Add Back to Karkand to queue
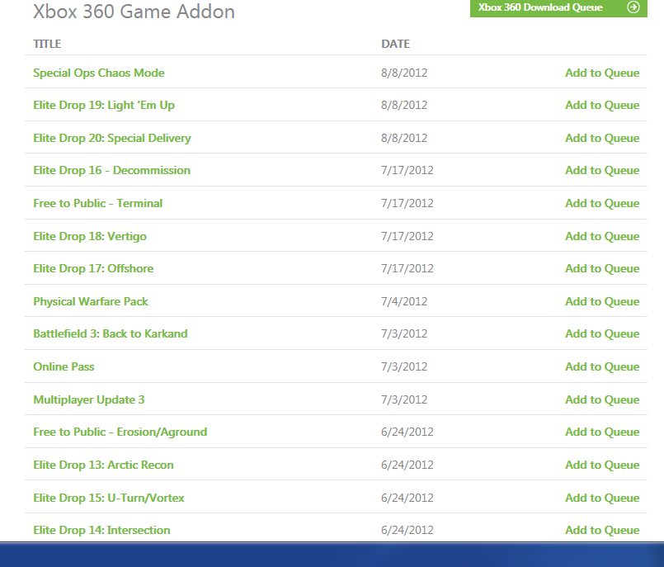The image size is (664, 567). (x=602, y=334)
